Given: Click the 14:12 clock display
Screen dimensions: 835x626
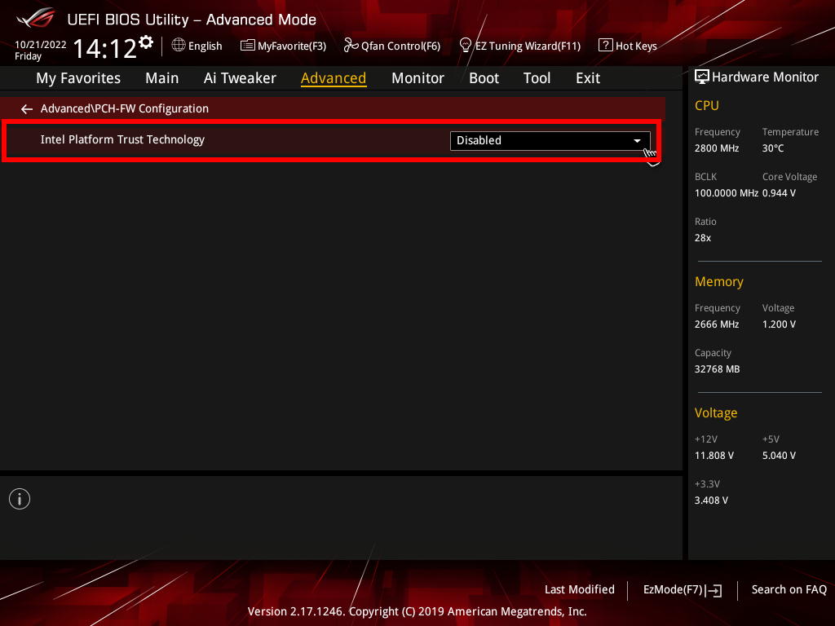Looking at the screenshot, I should (x=104, y=48).
